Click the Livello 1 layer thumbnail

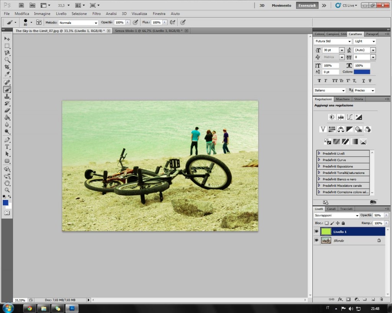point(326,232)
